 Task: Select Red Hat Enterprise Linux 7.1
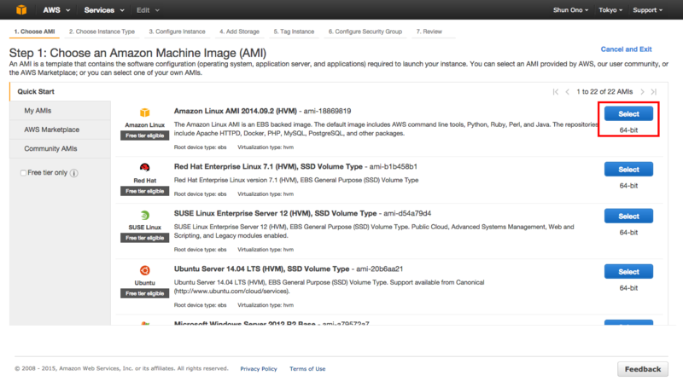[x=628, y=169]
